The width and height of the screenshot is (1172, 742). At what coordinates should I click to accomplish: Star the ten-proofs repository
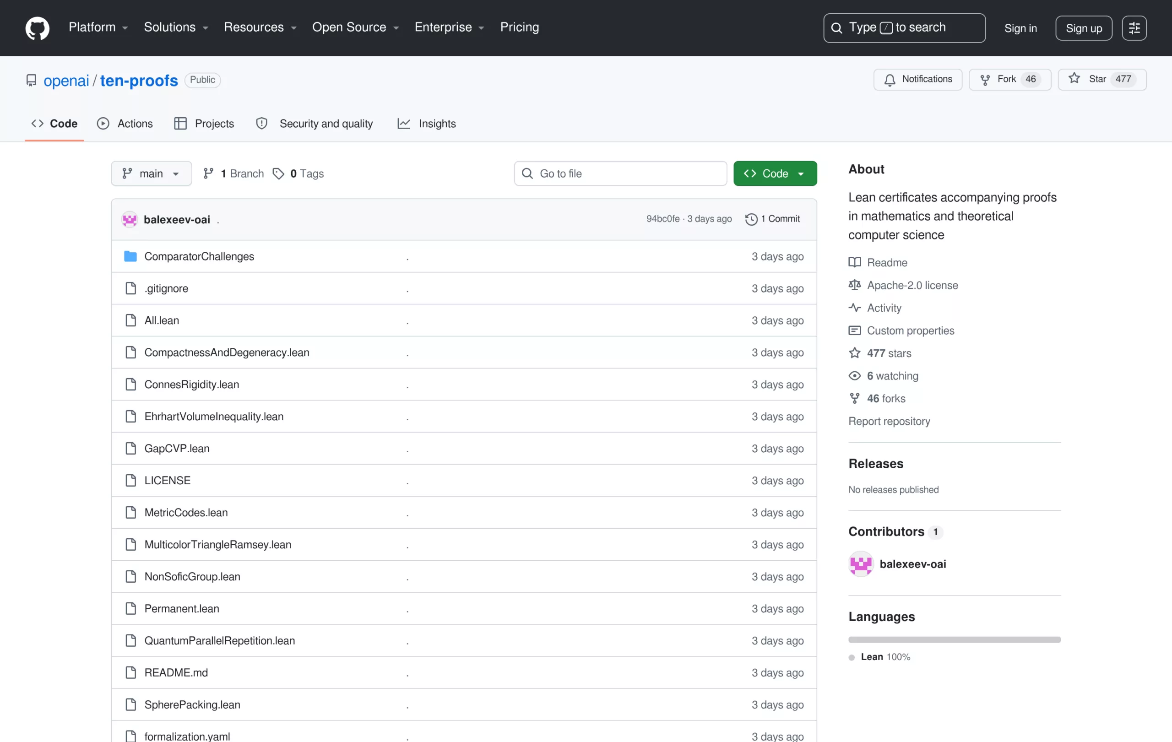pyautogui.click(x=1102, y=79)
